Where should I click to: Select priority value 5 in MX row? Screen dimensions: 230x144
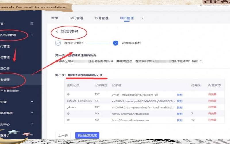192,113
